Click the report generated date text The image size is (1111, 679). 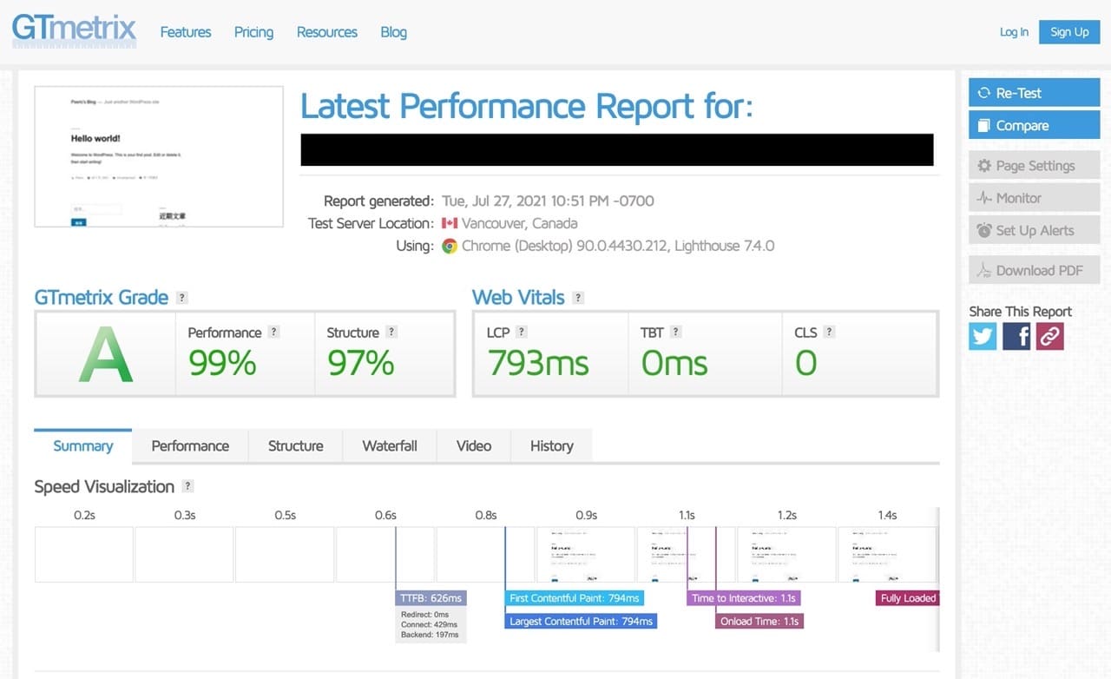coord(548,201)
